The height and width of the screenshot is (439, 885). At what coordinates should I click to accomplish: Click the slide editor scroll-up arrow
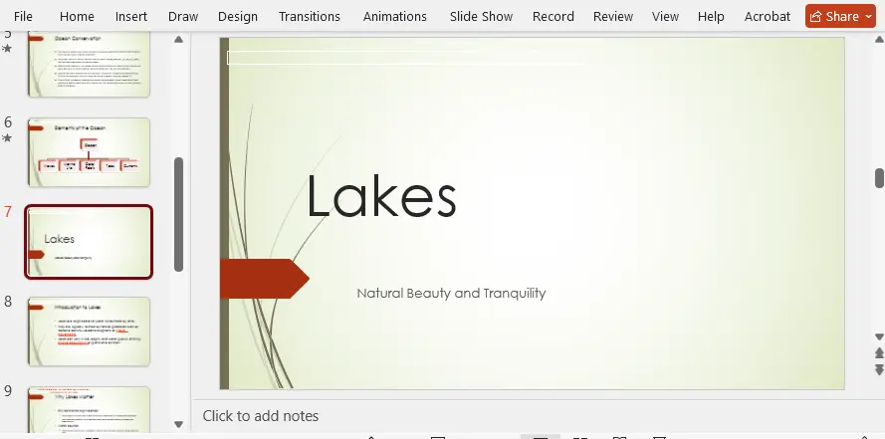879,40
